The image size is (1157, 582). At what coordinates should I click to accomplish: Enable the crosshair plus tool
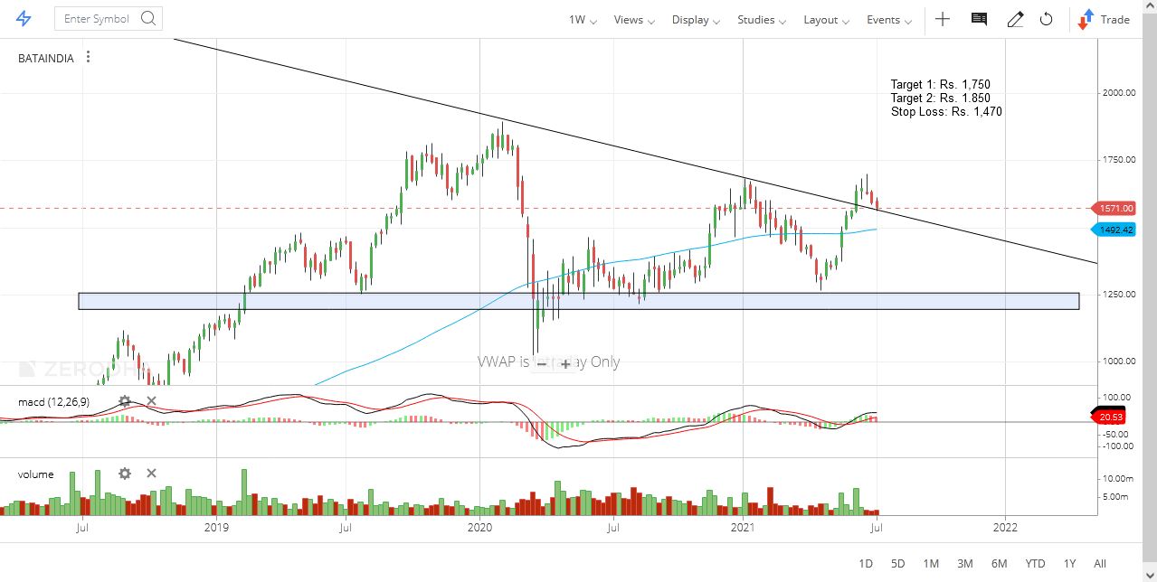pos(943,19)
